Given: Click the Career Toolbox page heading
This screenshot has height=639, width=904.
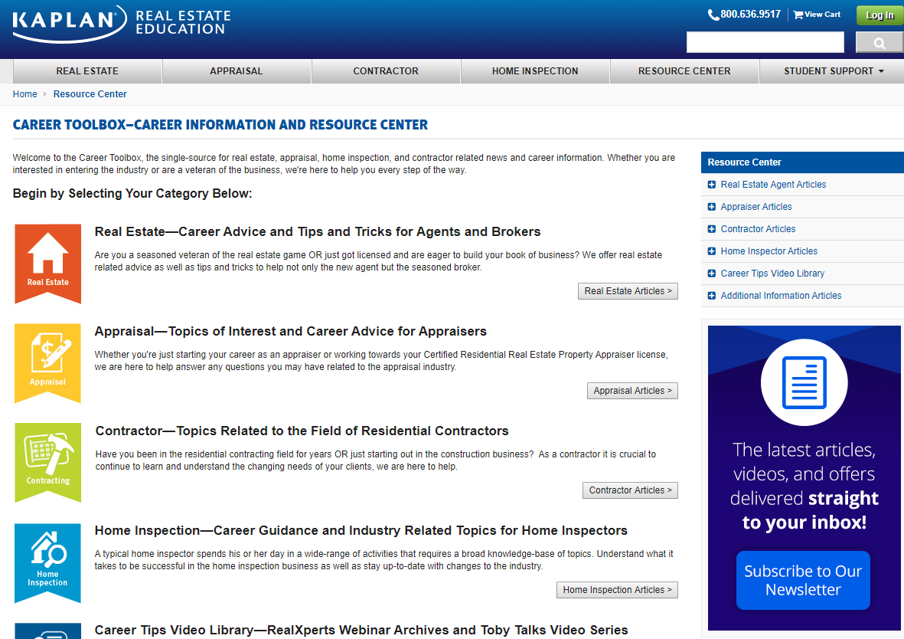Looking at the screenshot, I should (x=220, y=125).
